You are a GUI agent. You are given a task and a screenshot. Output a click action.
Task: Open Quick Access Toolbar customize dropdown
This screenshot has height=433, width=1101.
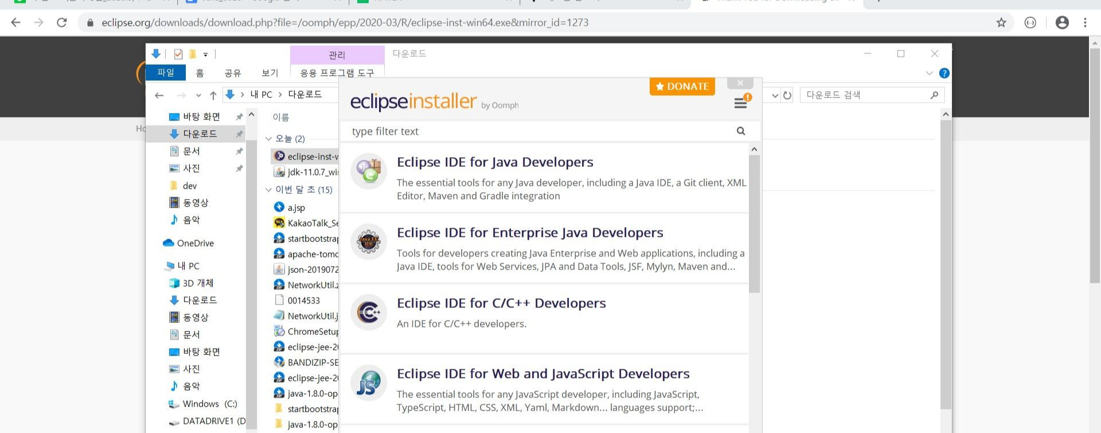(205, 54)
